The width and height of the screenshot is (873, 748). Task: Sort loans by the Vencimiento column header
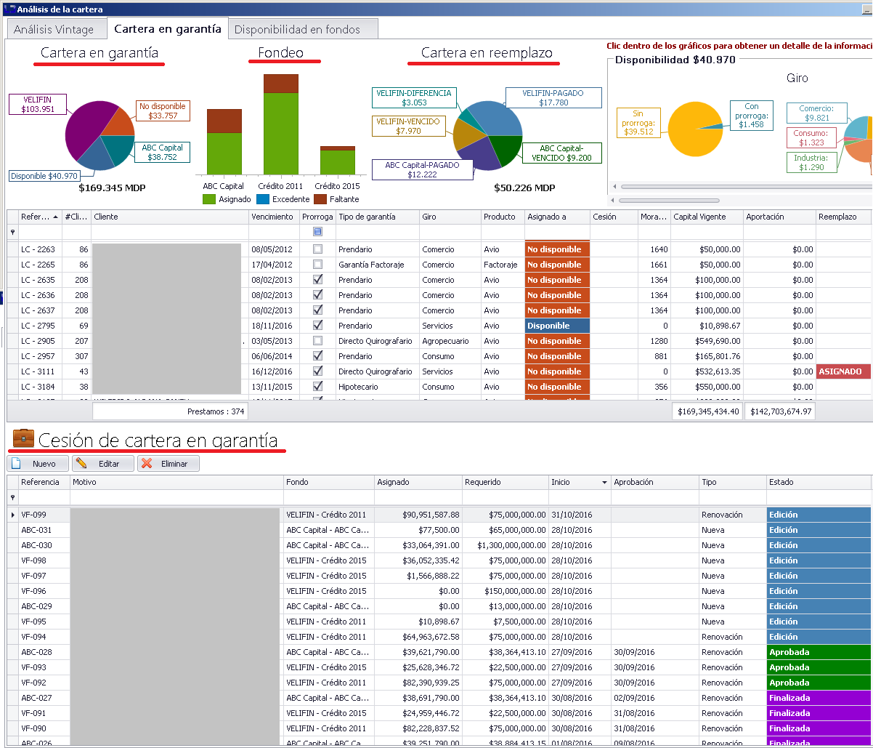274,217
